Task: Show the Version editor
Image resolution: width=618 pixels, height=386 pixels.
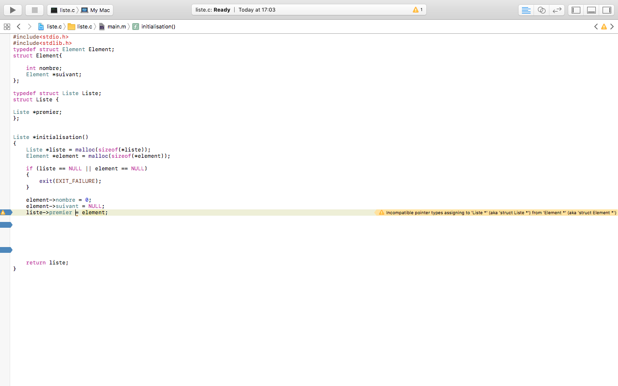Action: tap(557, 10)
